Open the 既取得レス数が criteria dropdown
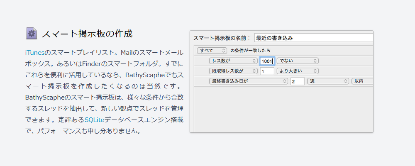The width and height of the screenshot is (415, 166). 233,71
